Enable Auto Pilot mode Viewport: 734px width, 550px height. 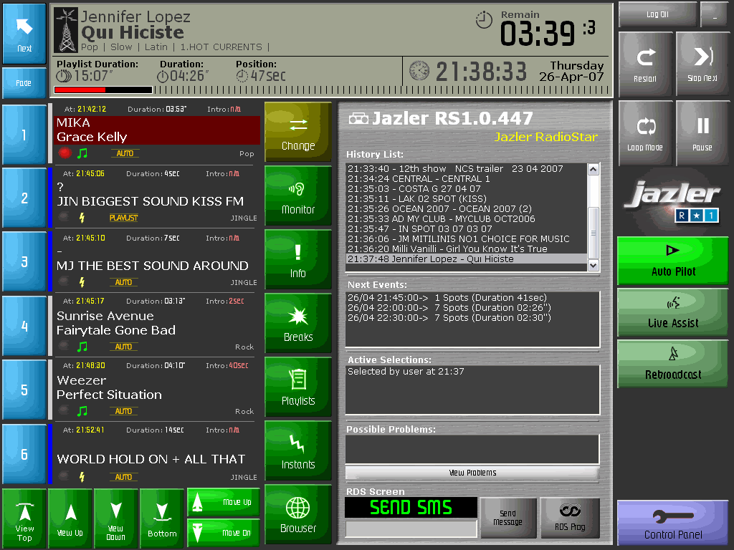click(672, 261)
